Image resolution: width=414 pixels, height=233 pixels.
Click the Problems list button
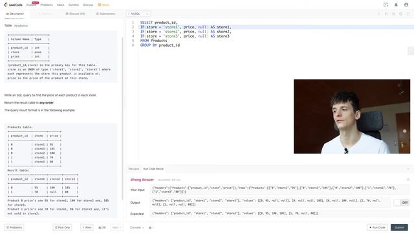tap(14, 227)
